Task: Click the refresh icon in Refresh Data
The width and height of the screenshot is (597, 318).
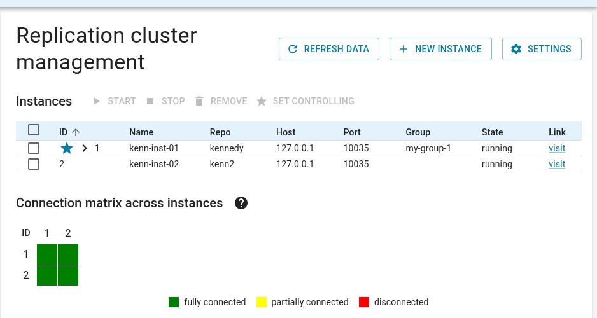Action: click(x=292, y=49)
